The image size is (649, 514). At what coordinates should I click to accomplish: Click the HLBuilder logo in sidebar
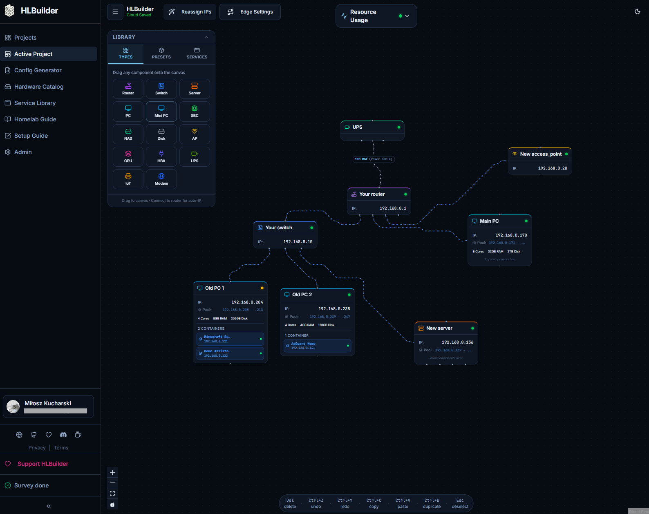(x=31, y=11)
